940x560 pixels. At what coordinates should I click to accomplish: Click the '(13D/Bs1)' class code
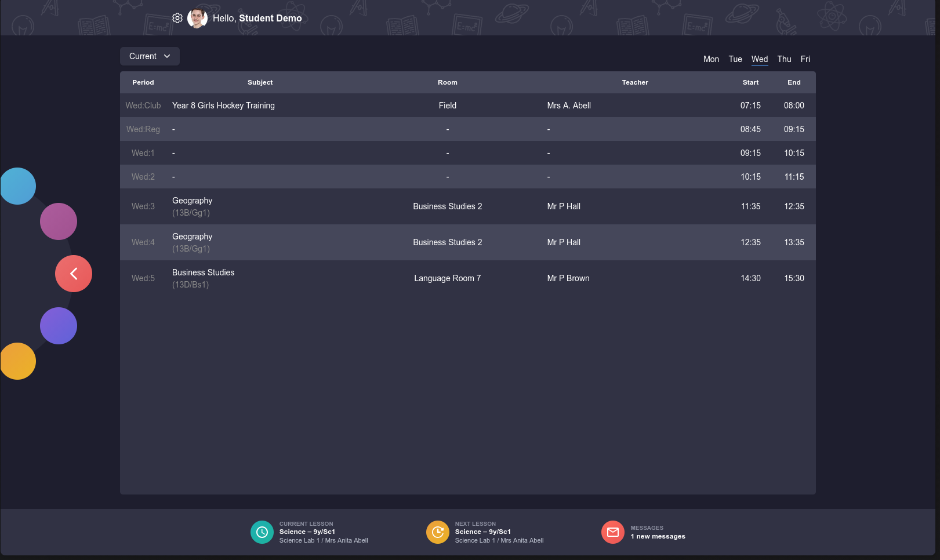190,285
